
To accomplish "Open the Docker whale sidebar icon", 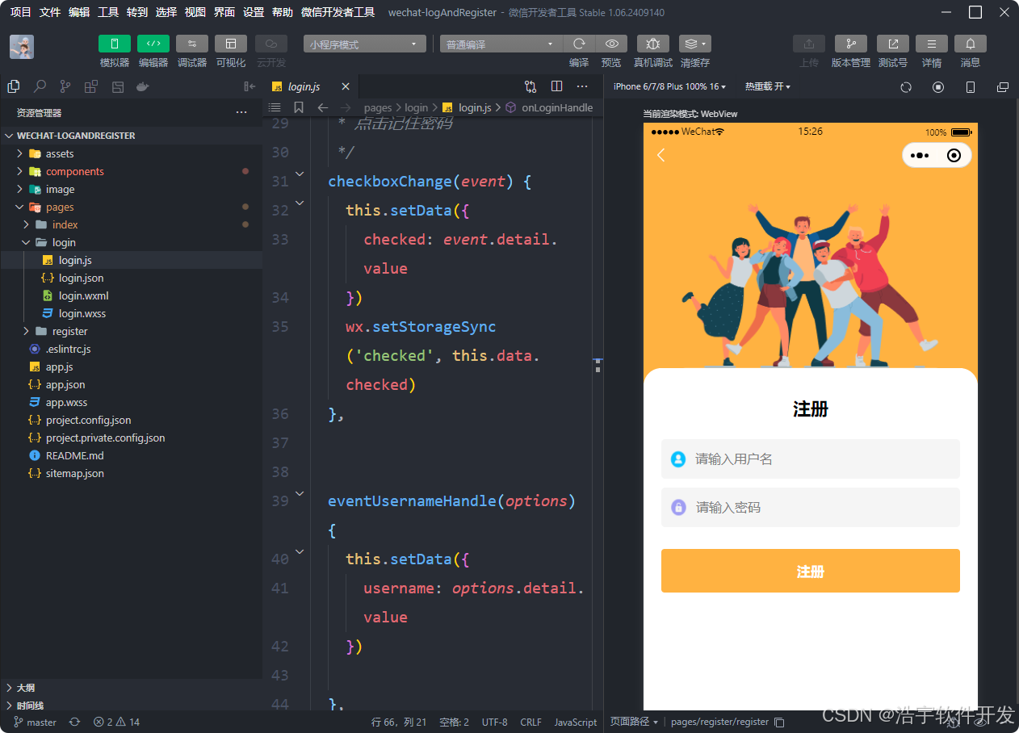I will coord(143,86).
